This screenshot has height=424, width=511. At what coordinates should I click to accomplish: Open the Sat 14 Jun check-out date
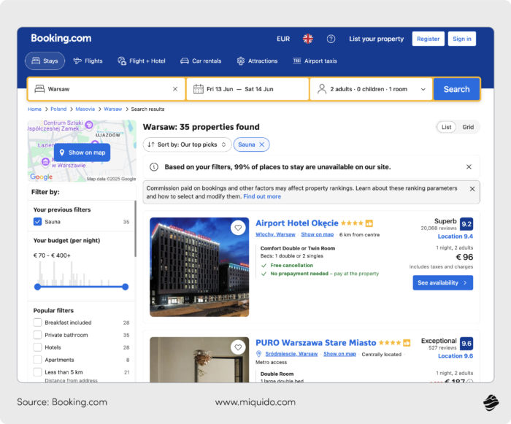click(259, 89)
